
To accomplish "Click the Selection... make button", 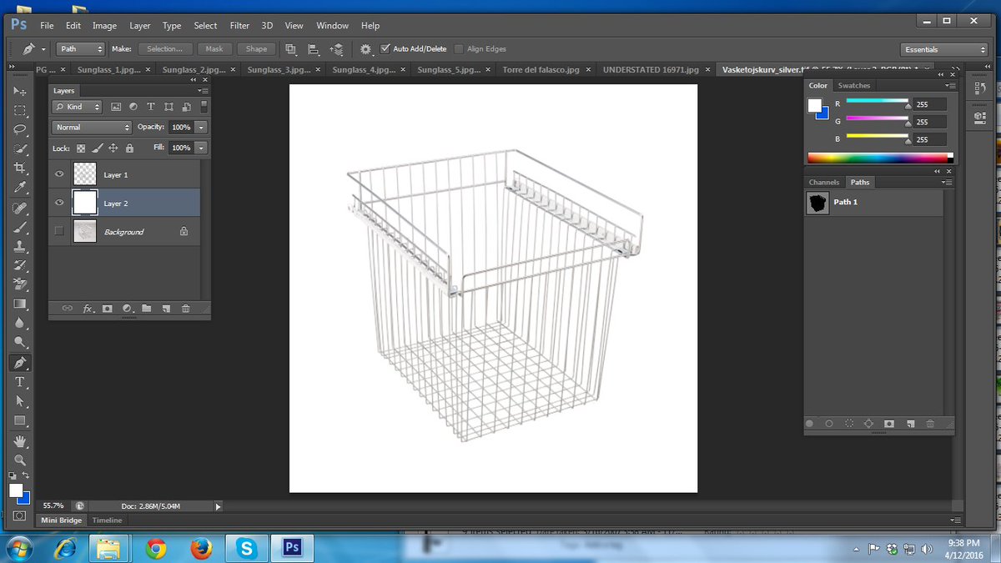I will click(165, 49).
